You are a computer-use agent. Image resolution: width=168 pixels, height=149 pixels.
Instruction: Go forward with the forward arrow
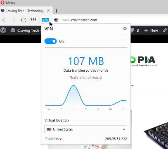click(14, 20)
